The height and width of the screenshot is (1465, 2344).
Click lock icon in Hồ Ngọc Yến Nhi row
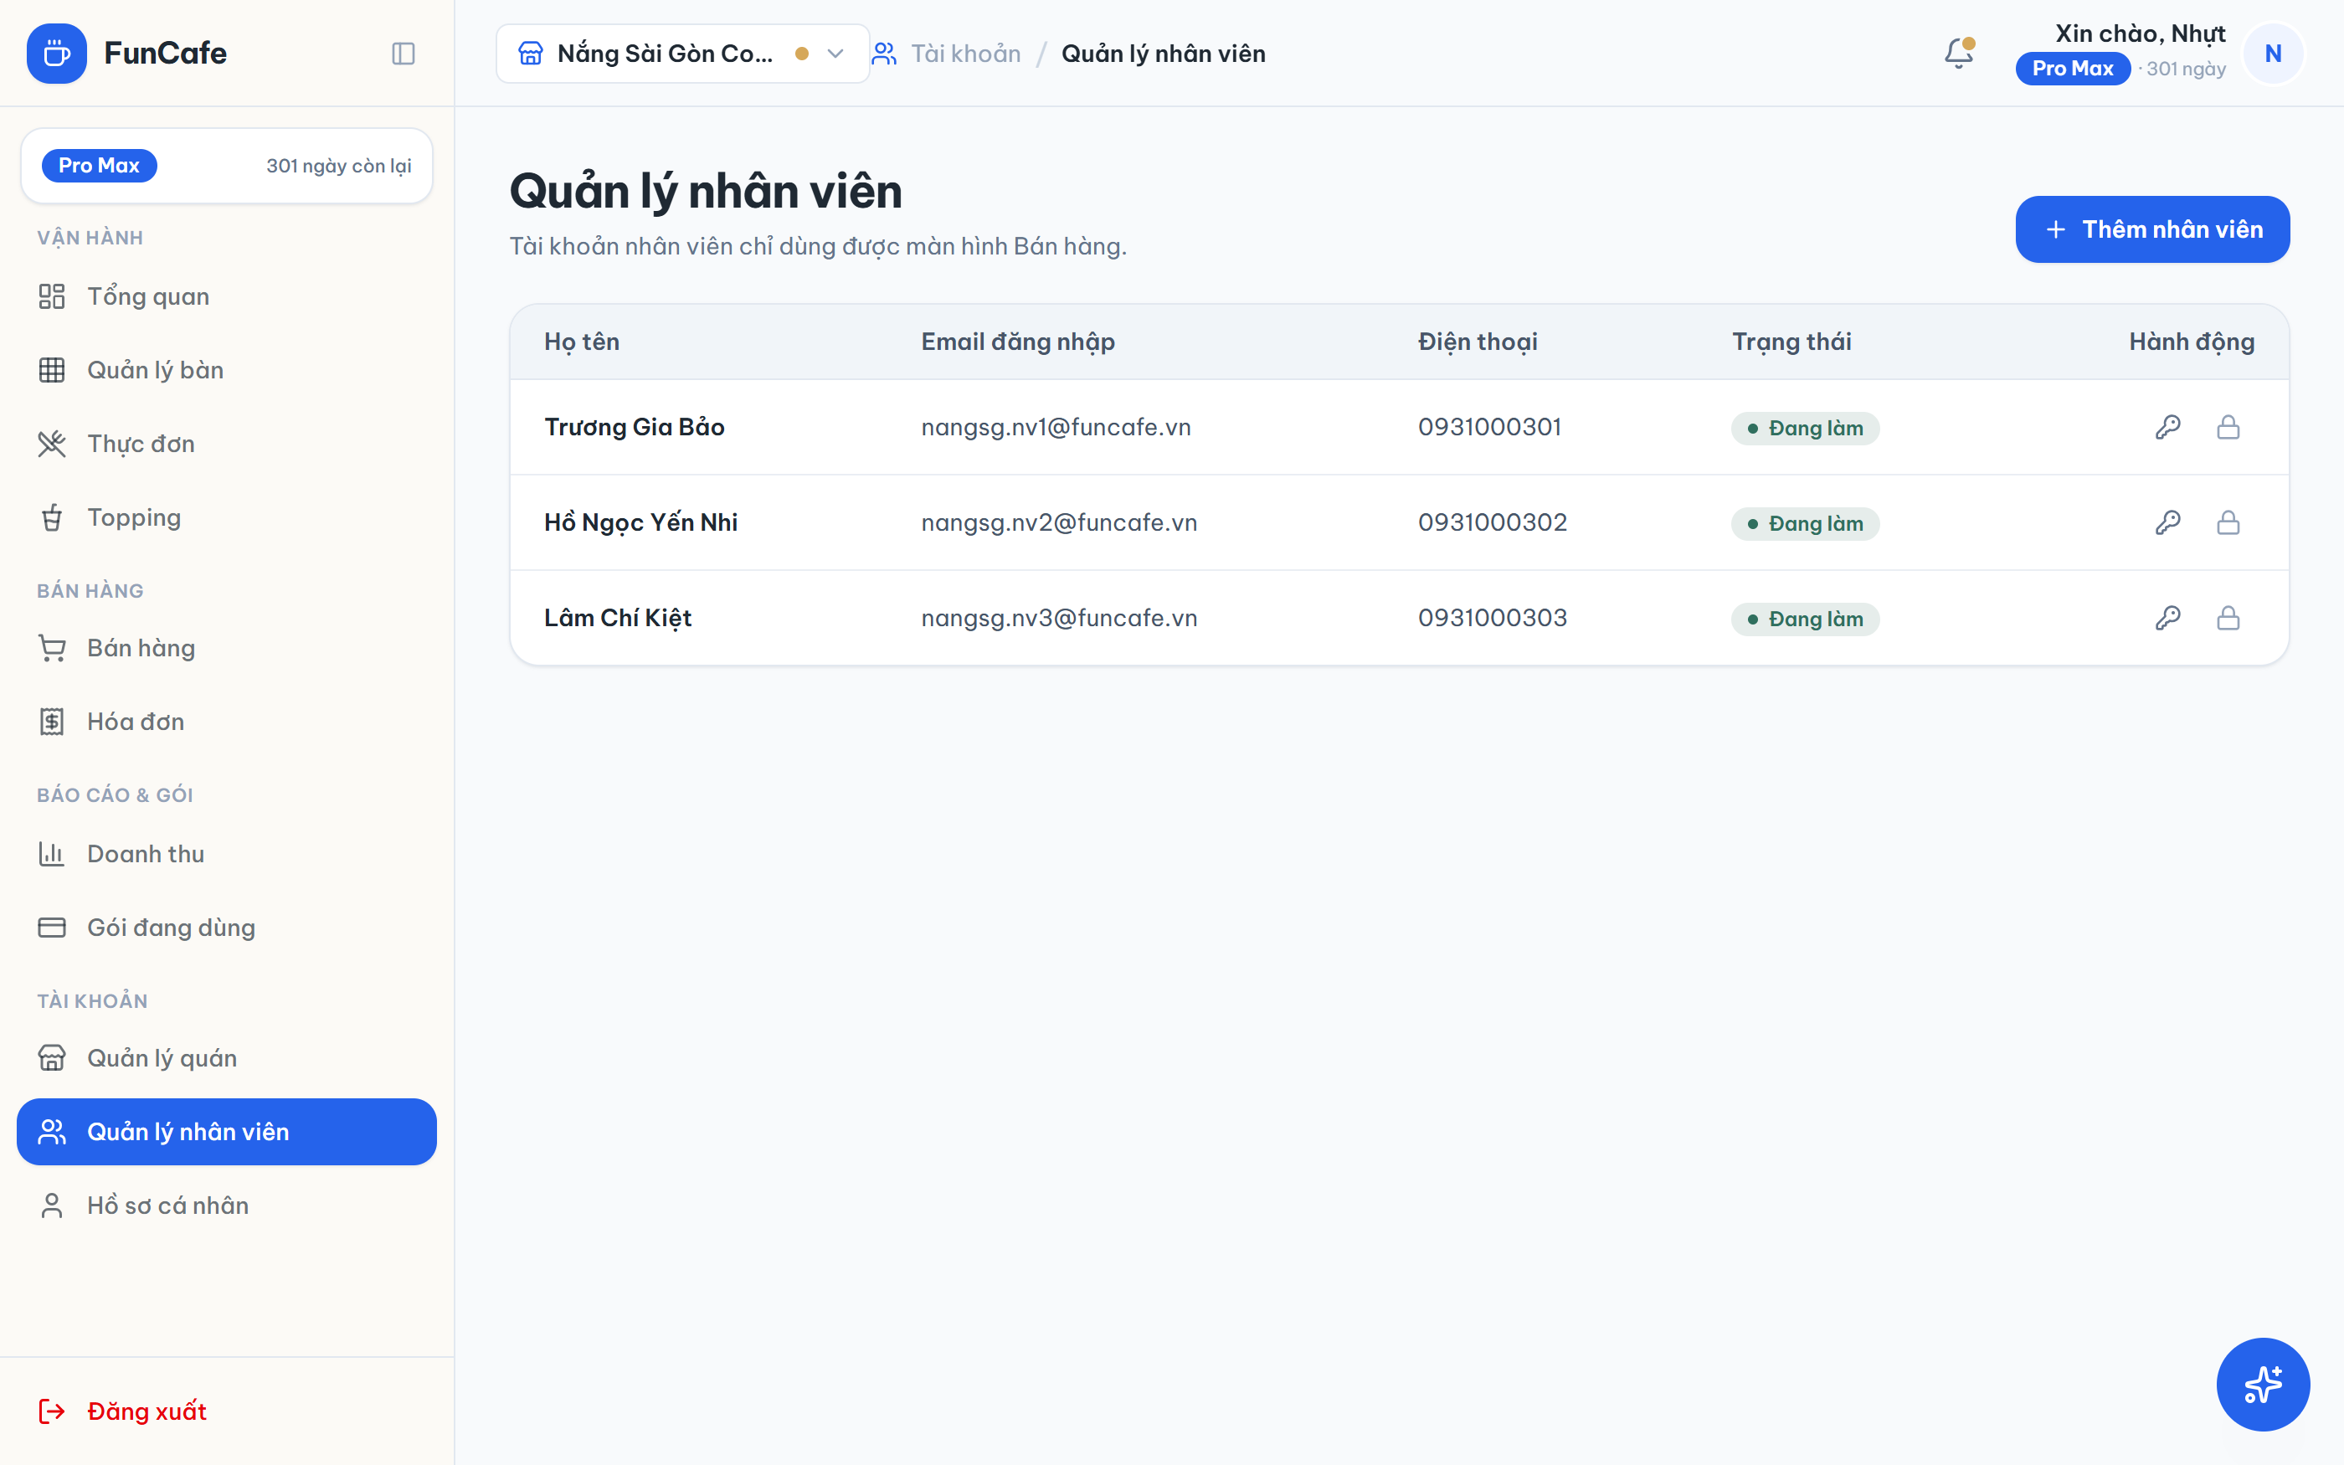(2228, 523)
